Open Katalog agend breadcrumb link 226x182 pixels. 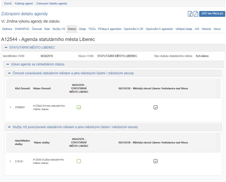click(24, 3)
